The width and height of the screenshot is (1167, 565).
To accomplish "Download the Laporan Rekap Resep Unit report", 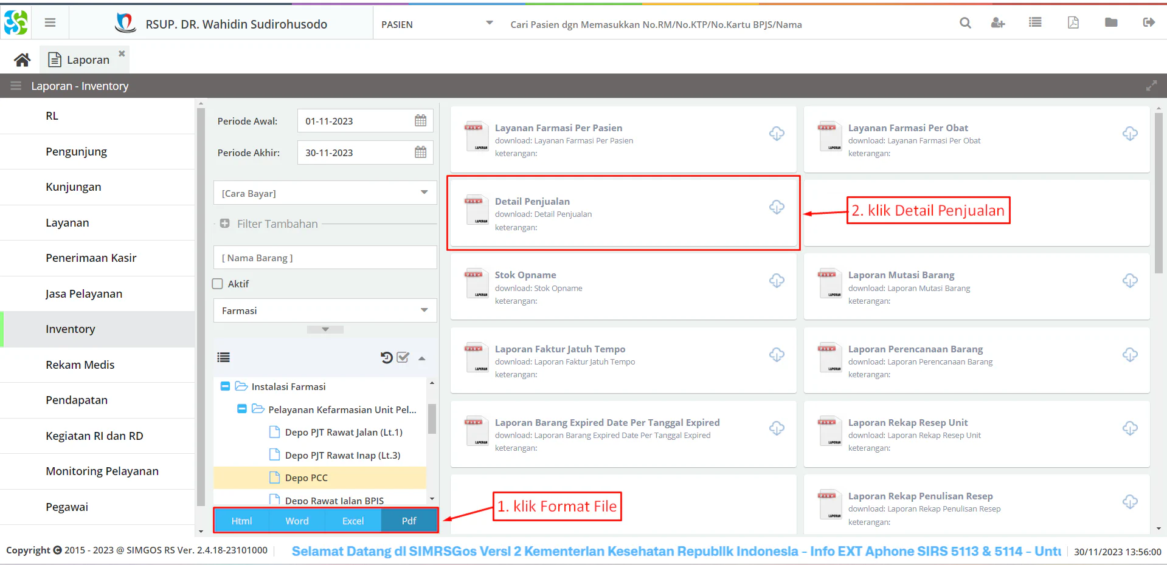I will (x=1130, y=428).
